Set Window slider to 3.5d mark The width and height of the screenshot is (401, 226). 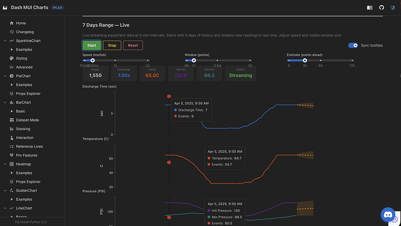(217, 61)
